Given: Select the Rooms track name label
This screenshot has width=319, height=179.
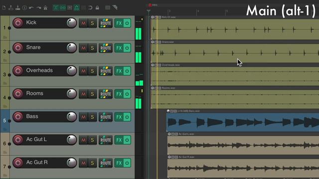Looking at the screenshot, I should pyautogui.click(x=34, y=93).
